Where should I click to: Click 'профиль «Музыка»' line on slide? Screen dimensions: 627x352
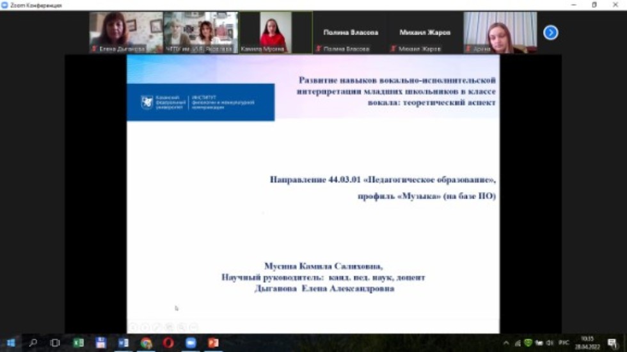point(427,196)
